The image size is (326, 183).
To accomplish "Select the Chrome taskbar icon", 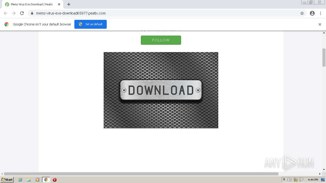I will (x=46, y=180).
